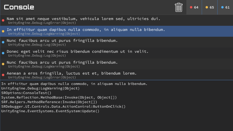Image resolution: width=233 pixels, height=131 pixels.
Task: Toggle warning filter showing 65
Action: coord(210,7)
